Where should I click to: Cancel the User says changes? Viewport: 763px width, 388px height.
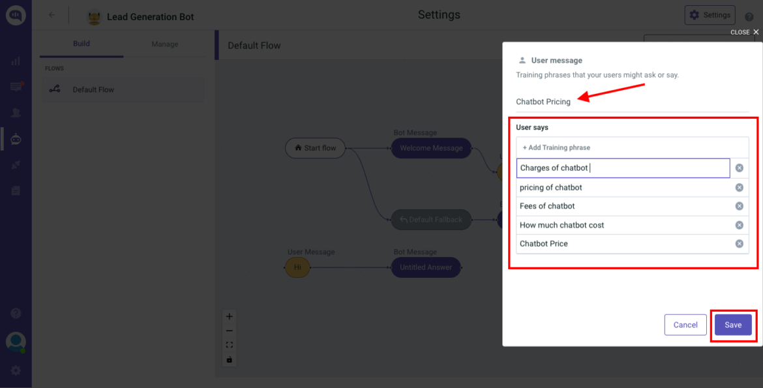685,324
